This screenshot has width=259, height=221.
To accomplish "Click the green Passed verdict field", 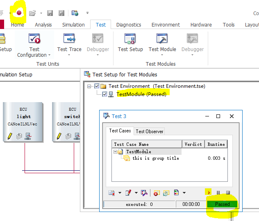I will tap(223, 204).
